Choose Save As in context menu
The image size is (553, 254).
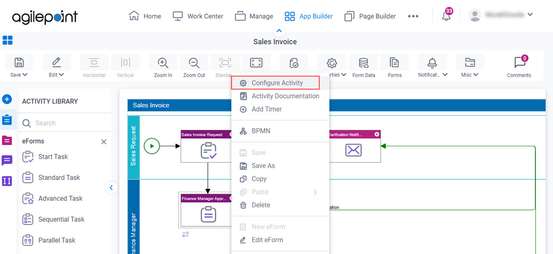[280, 166]
